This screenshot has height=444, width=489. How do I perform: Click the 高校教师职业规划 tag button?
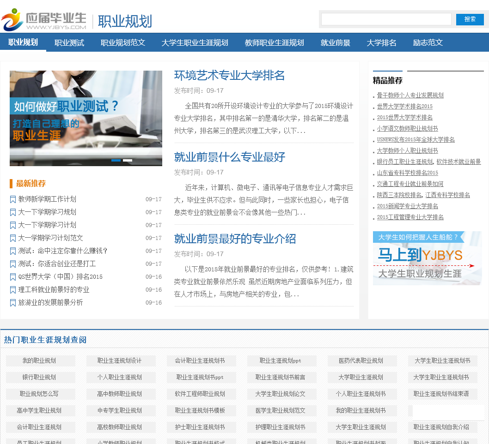(x=121, y=427)
